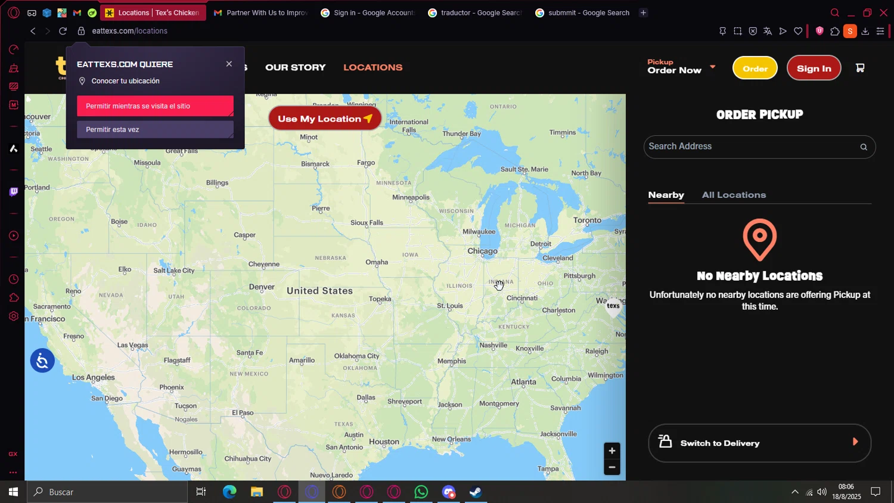The height and width of the screenshot is (503, 894).
Task: Click the translate page icon
Action: 768,32
